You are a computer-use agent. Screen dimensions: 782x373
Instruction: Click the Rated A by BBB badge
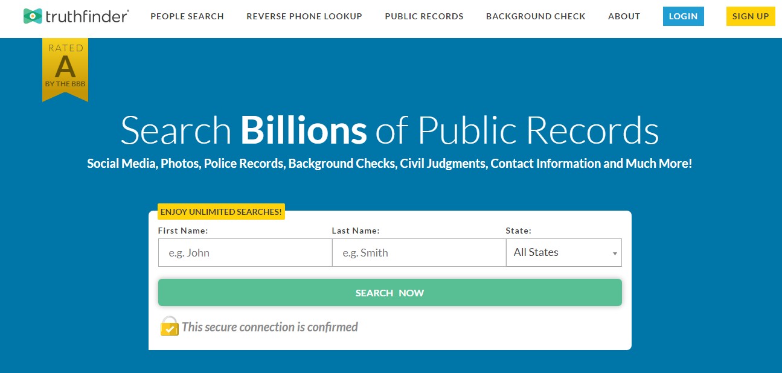click(x=65, y=69)
